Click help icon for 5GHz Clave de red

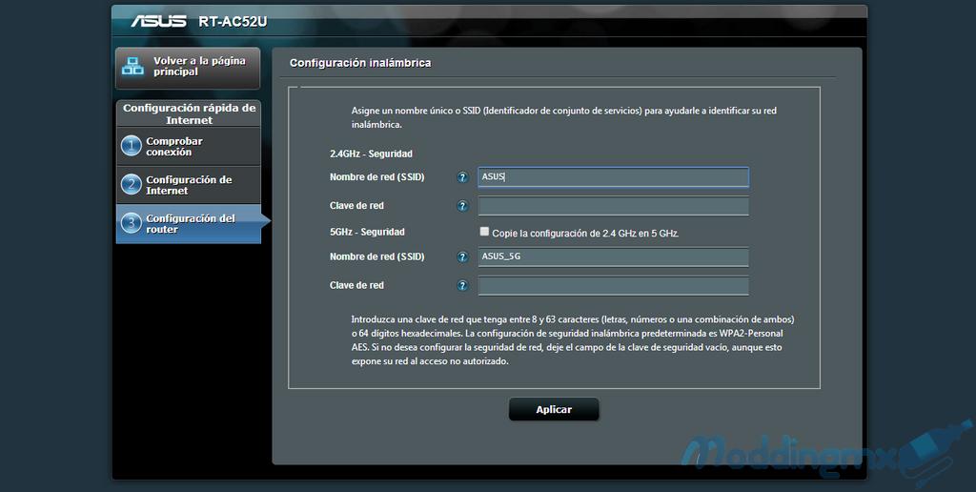tap(462, 286)
